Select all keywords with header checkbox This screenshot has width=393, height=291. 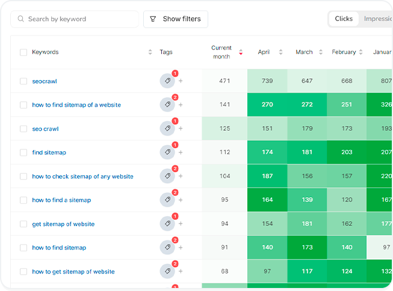click(23, 52)
